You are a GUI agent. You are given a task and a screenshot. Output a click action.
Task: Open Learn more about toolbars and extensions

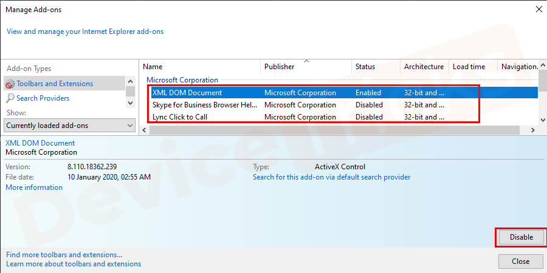74,264
